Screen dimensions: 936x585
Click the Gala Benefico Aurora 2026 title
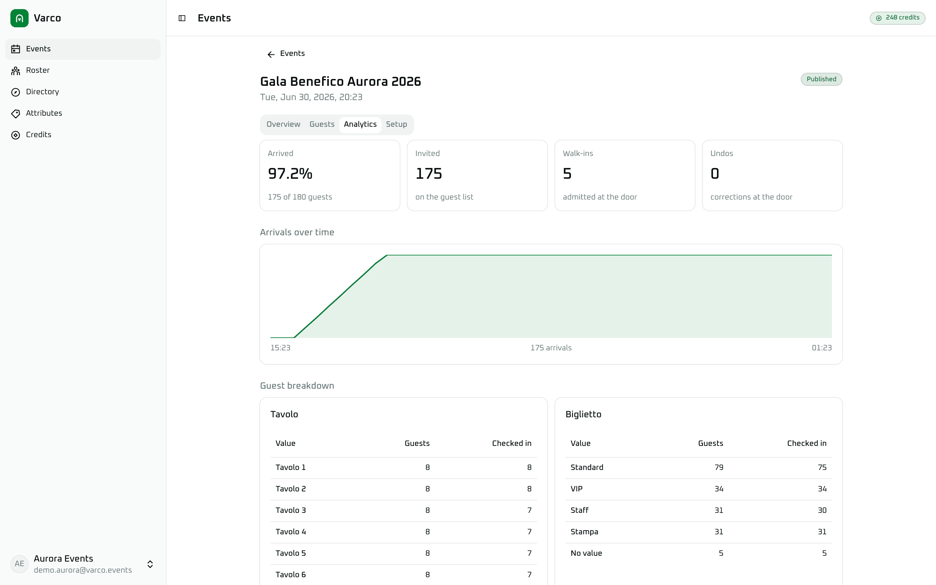tap(340, 82)
